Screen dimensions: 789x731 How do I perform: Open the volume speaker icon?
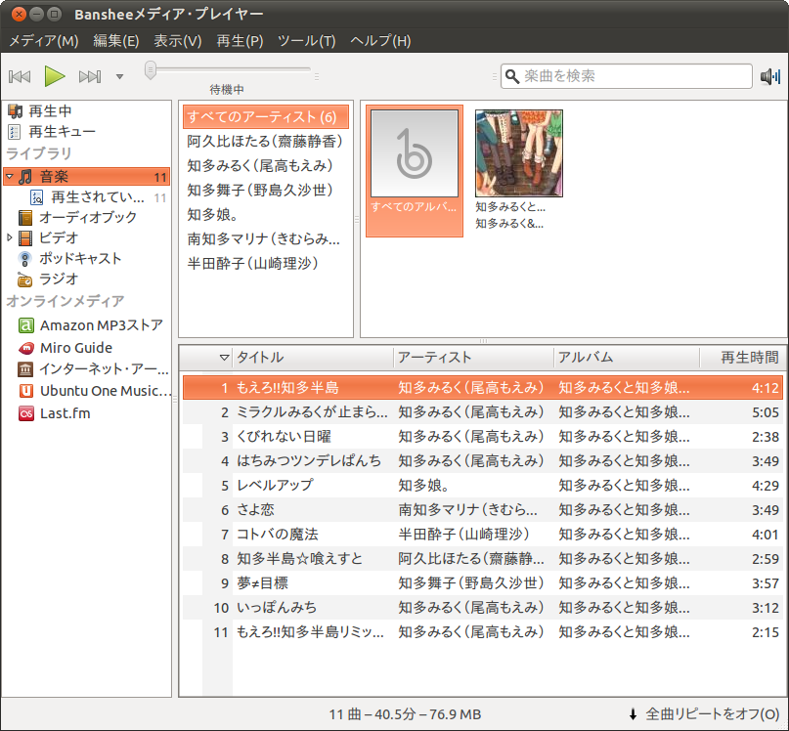770,76
